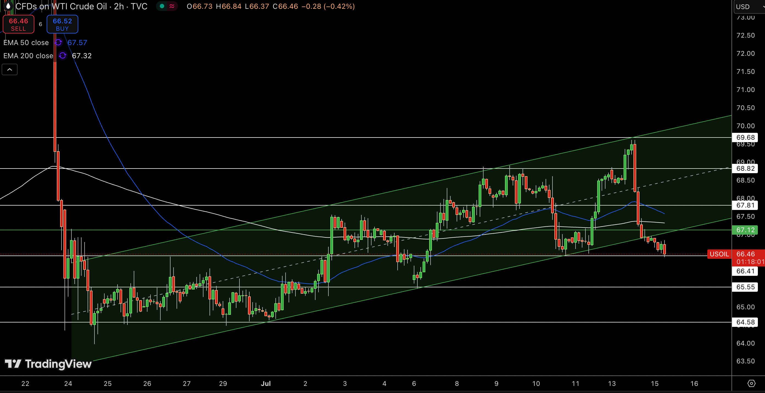Click the 66.41 price level label
Screen dimensions: 765x393
click(745, 271)
